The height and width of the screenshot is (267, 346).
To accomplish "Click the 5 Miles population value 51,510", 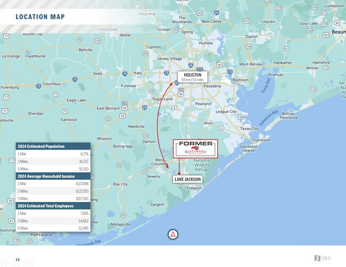I will 83,169.
